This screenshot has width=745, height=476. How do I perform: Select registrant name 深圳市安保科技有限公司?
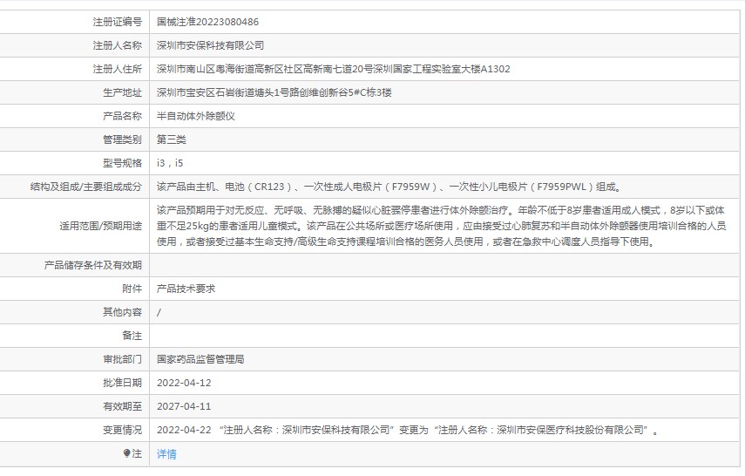(x=210, y=45)
